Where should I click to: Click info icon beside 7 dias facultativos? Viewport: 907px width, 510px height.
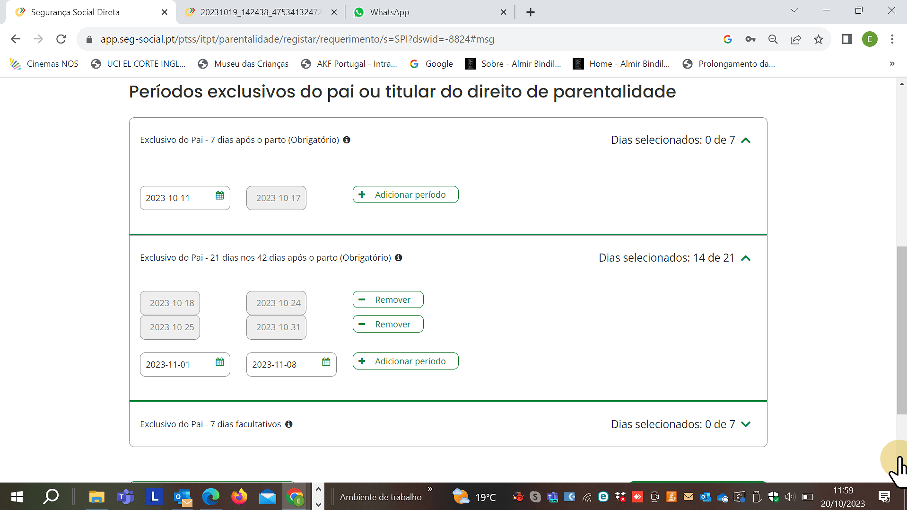[289, 424]
